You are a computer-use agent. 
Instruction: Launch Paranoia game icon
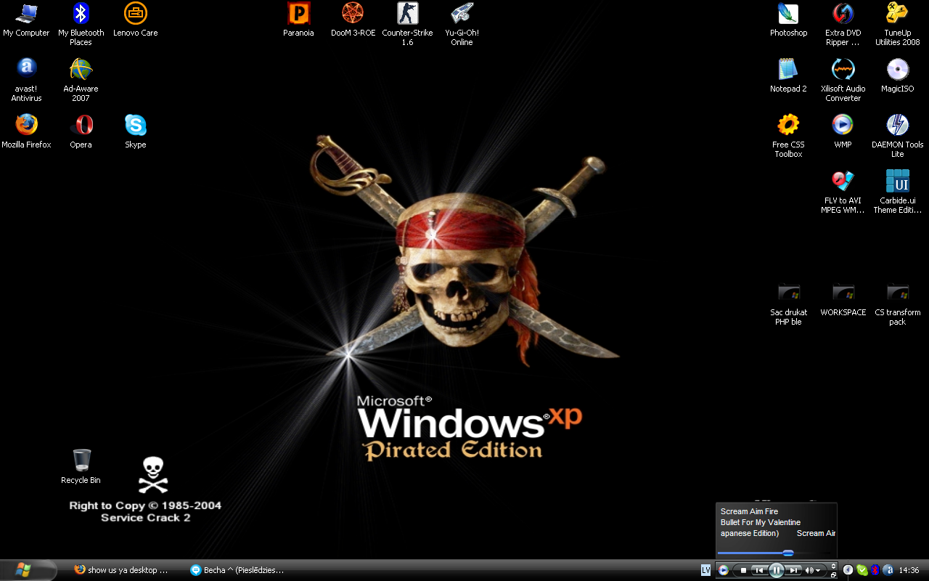[x=298, y=20]
